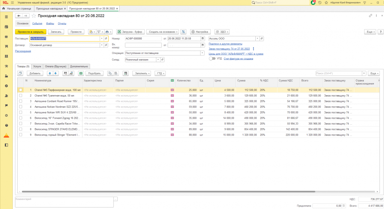Viewport: 384px width, 209px height.
Task: Switch to the Услуги tab
Action: (x=37, y=66)
